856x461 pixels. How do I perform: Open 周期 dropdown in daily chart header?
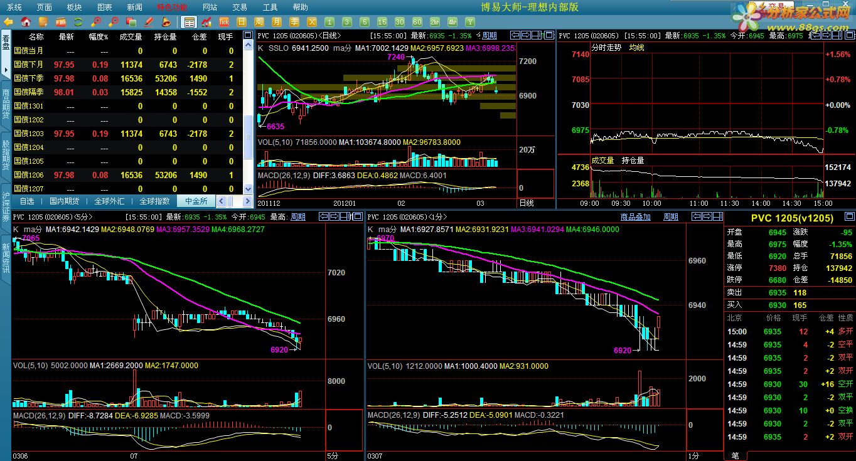(489, 36)
